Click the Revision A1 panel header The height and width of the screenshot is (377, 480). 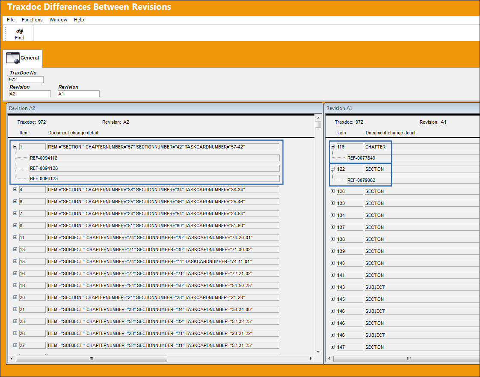(402, 108)
